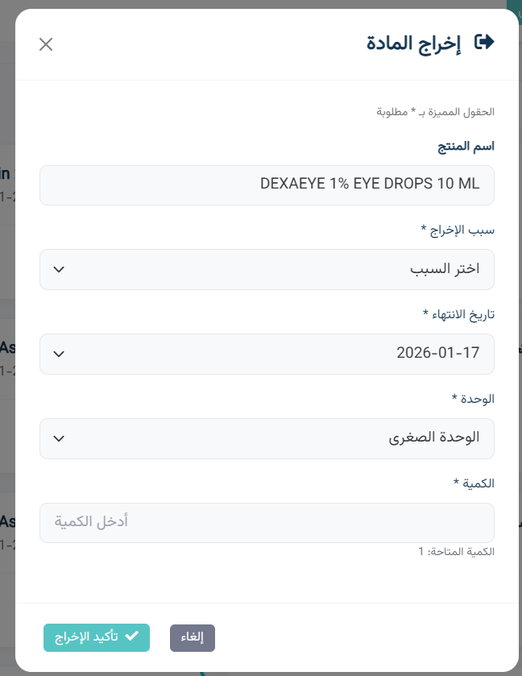Click the إلغاء cancel button
This screenshot has width=522, height=676.
(x=193, y=637)
